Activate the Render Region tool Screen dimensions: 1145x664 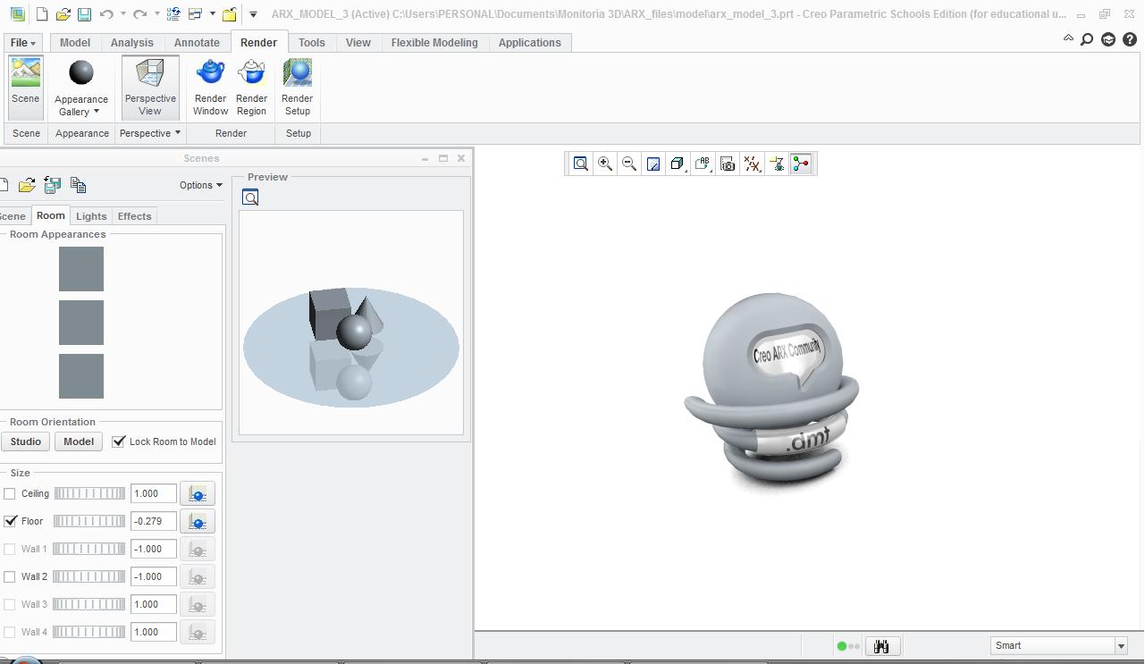[251, 85]
